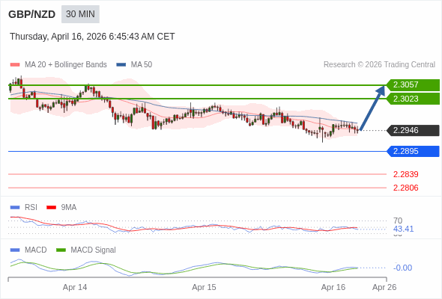Click the MA 20 + Bollinger Bands legend label

[x=66, y=65]
